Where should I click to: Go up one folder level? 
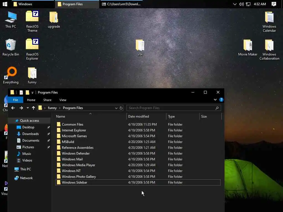(33, 108)
